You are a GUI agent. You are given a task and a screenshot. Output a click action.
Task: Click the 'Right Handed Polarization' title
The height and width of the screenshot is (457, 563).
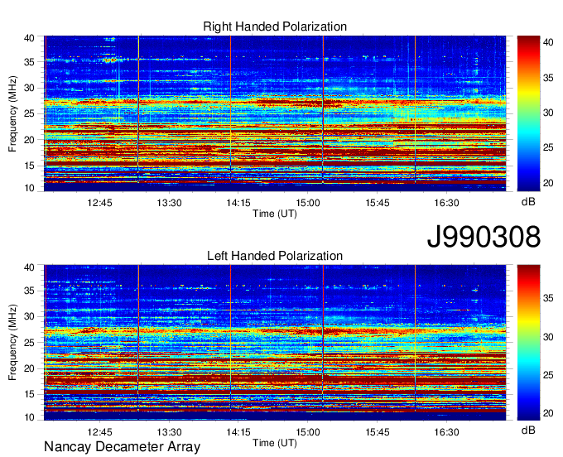275,26
